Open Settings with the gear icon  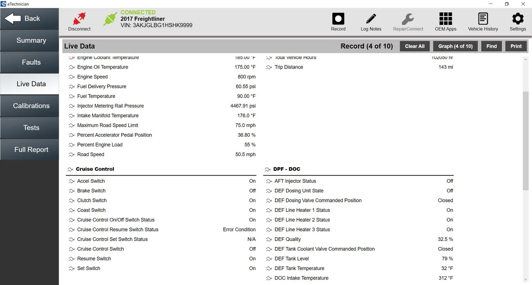coord(517,19)
